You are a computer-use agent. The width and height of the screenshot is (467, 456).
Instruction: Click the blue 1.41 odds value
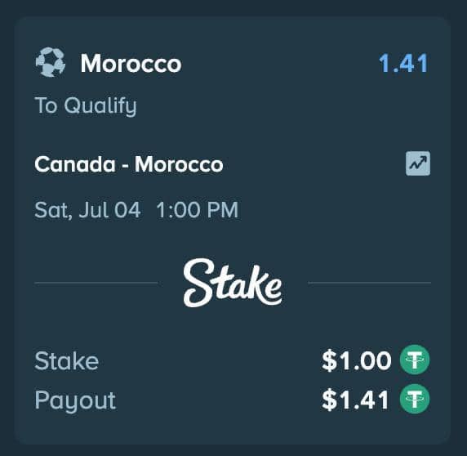pos(403,63)
